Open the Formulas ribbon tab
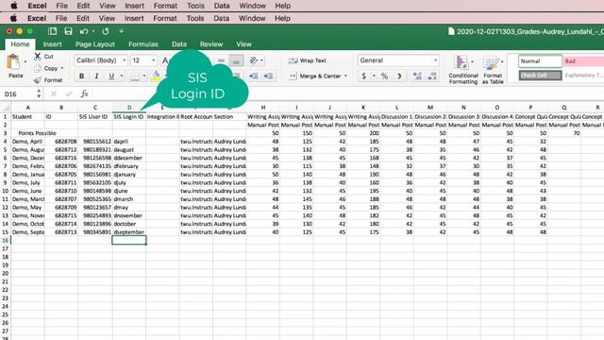 (x=143, y=44)
